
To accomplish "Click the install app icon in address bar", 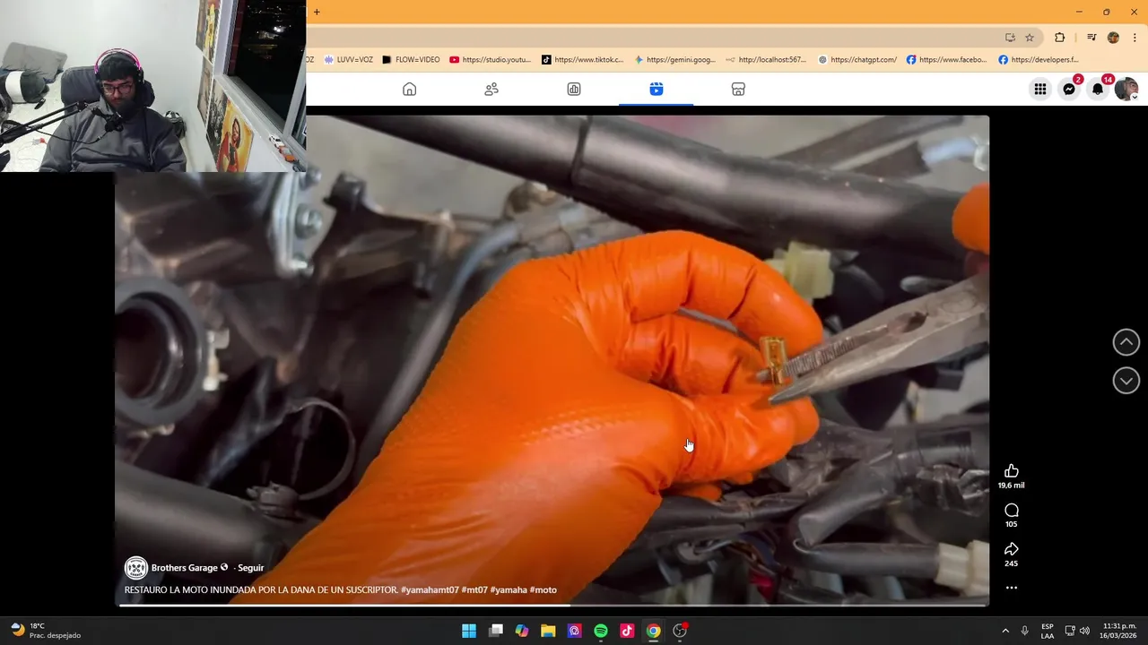I will (x=1010, y=38).
